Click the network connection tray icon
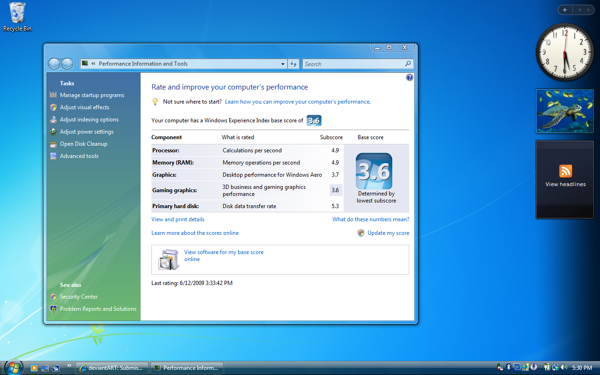 point(555,367)
